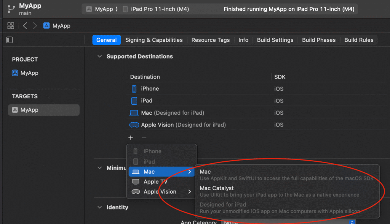The width and height of the screenshot is (390, 224).
Task: Select MyApp under PROJECT
Action: [x=29, y=73]
